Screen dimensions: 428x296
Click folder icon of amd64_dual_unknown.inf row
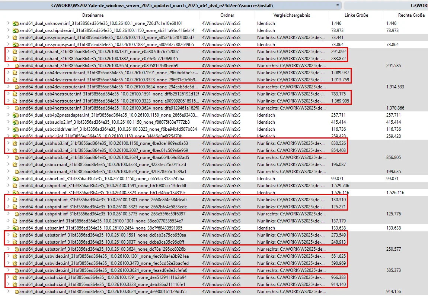click(x=15, y=24)
